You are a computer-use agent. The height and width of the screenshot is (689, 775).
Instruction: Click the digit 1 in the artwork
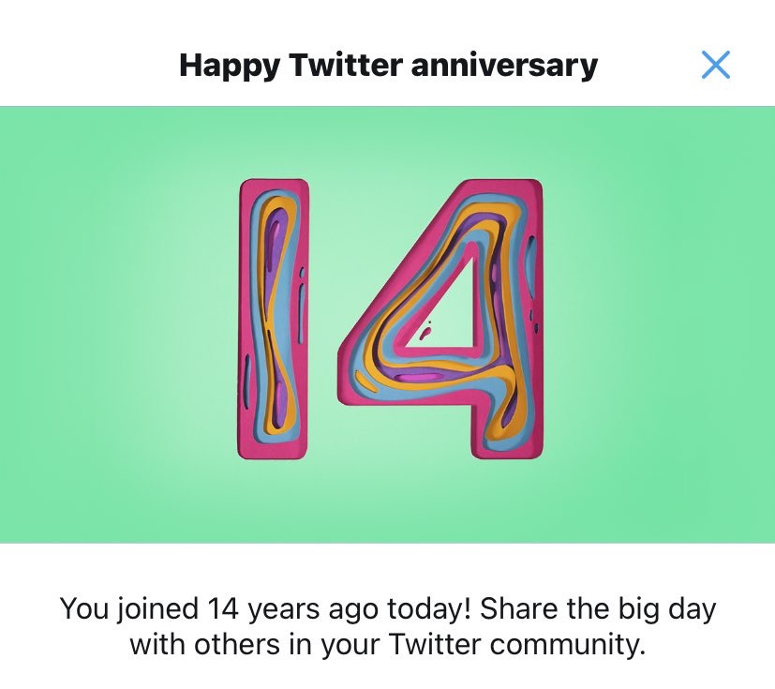[273, 319]
